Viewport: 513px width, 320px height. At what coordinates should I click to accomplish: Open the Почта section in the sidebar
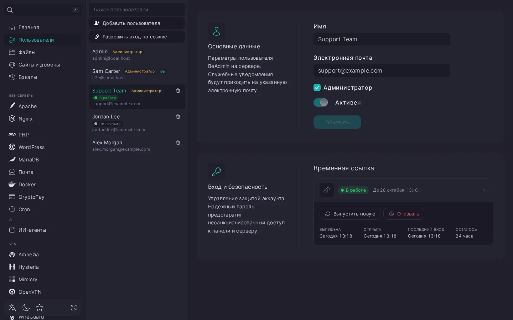(43, 172)
